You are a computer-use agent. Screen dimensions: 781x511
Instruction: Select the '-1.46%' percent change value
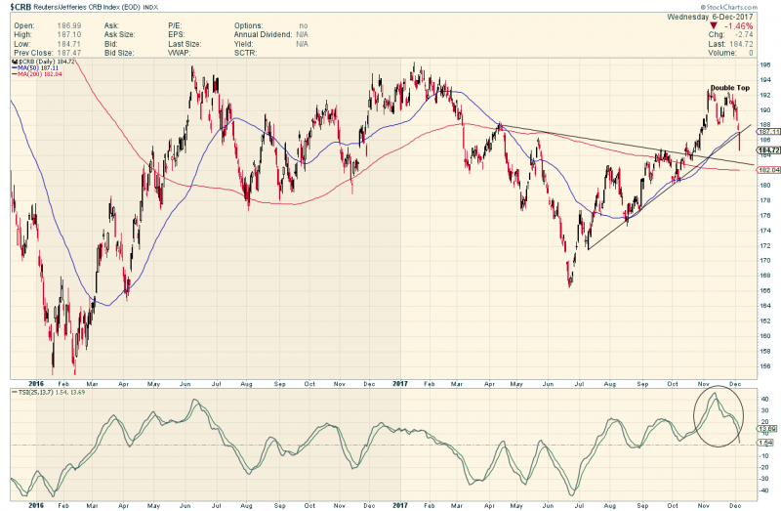(738, 26)
